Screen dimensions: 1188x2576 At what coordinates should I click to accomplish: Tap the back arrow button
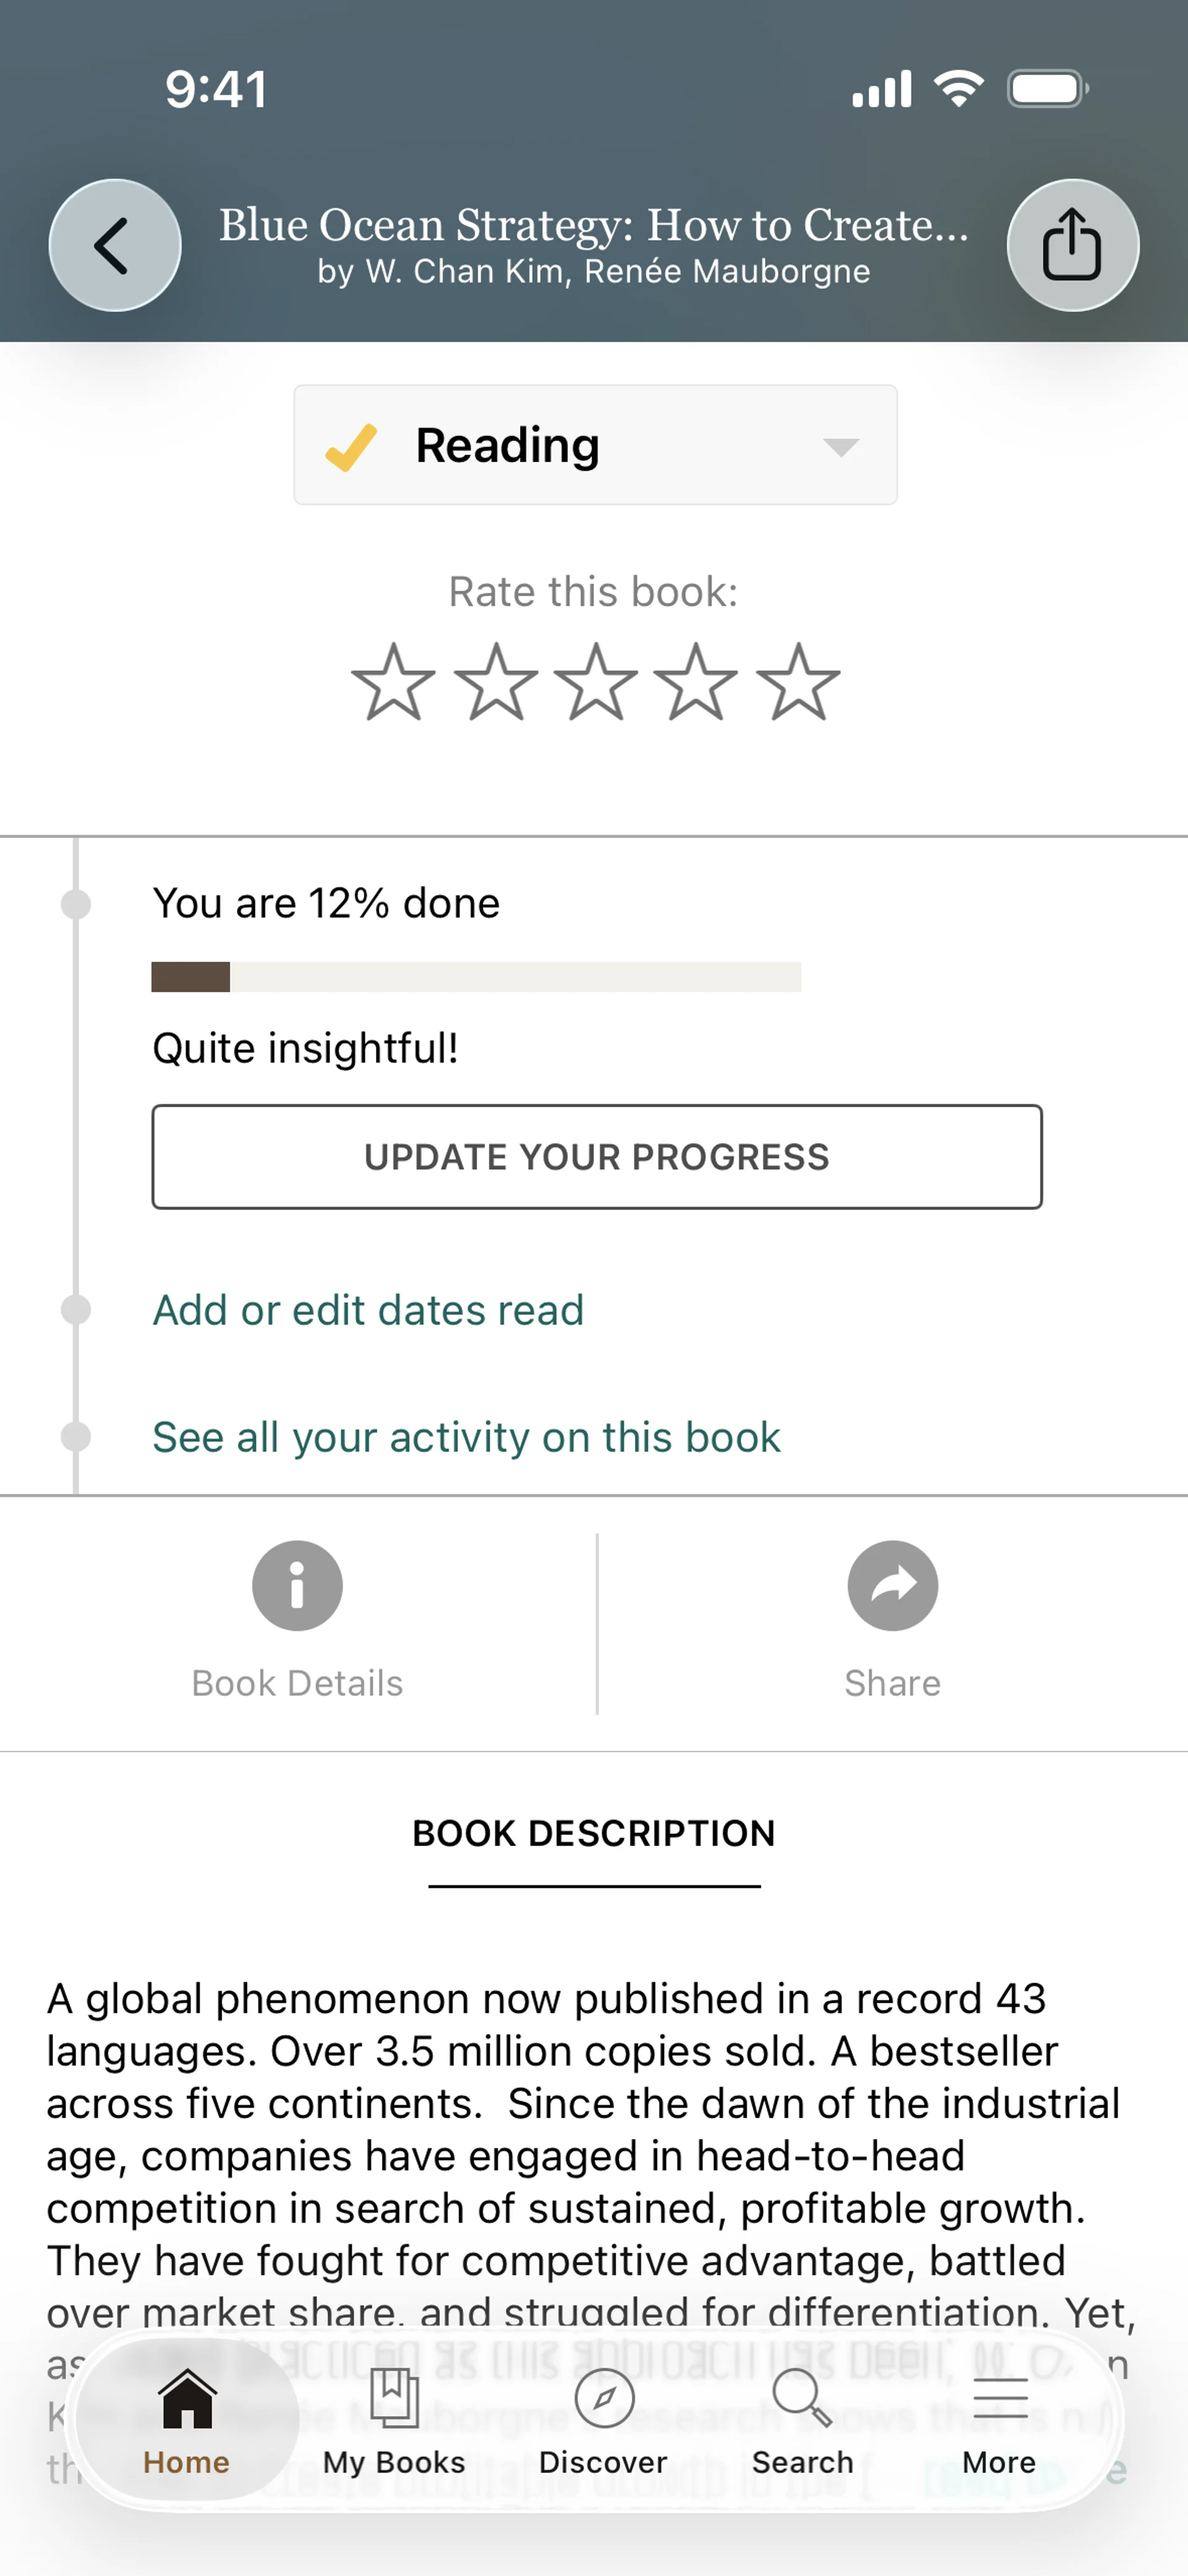115,245
